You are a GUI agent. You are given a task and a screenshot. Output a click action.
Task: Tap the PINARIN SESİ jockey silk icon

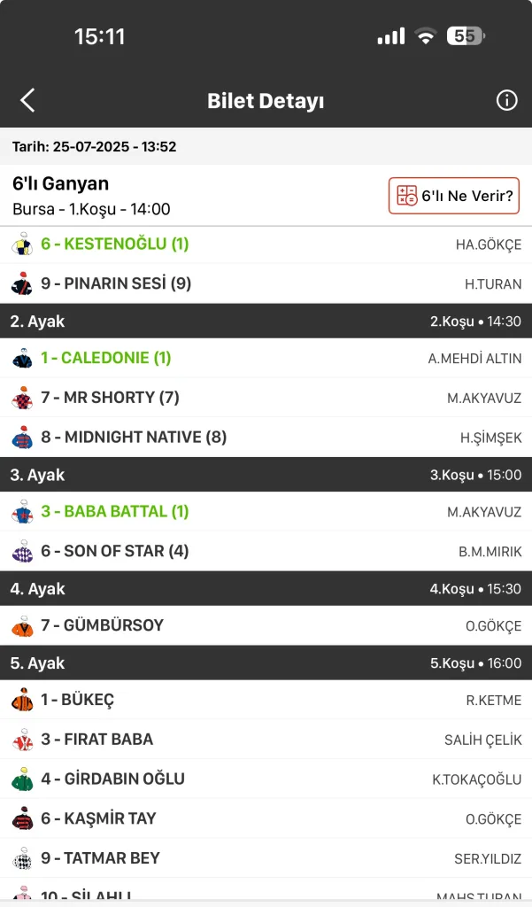pyautogui.click(x=22, y=283)
